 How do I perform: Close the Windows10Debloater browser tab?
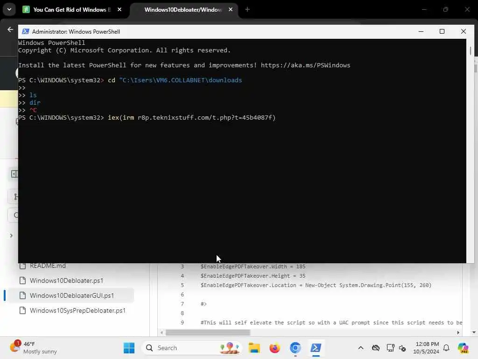[x=231, y=9]
